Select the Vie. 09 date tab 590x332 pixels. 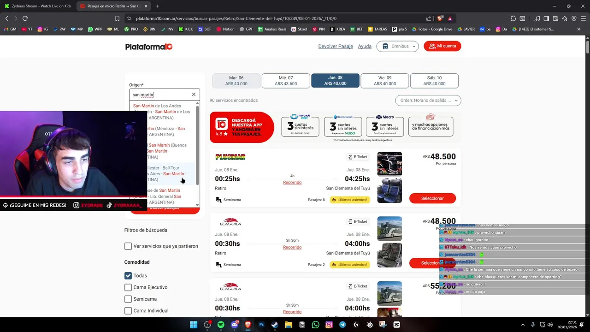384,81
